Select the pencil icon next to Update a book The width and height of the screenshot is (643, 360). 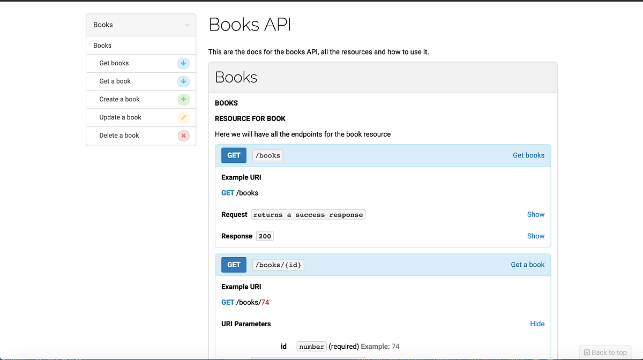coord(183,117)
